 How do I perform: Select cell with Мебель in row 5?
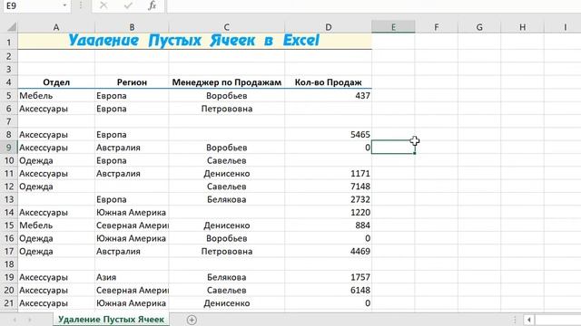click(x=56, y=96)
